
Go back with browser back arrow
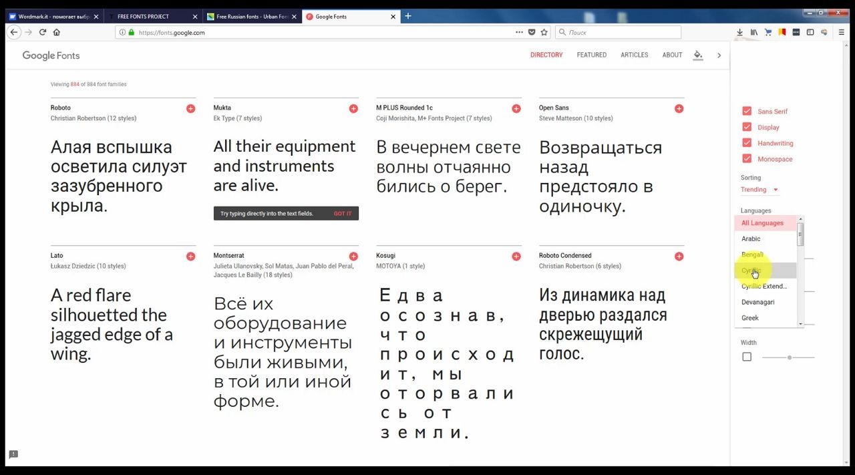tap(14, 32)
